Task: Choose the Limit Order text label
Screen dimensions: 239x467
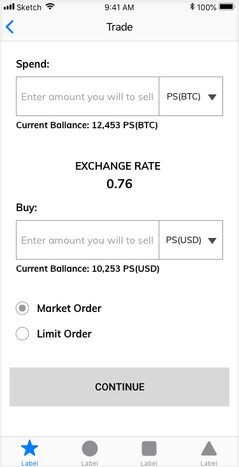Action: pyautogui.click(x=64, y=334)
